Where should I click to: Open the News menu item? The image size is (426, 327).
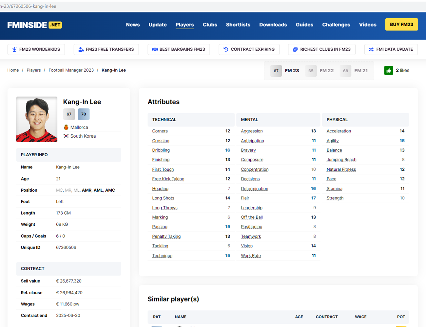coord(133,25)
